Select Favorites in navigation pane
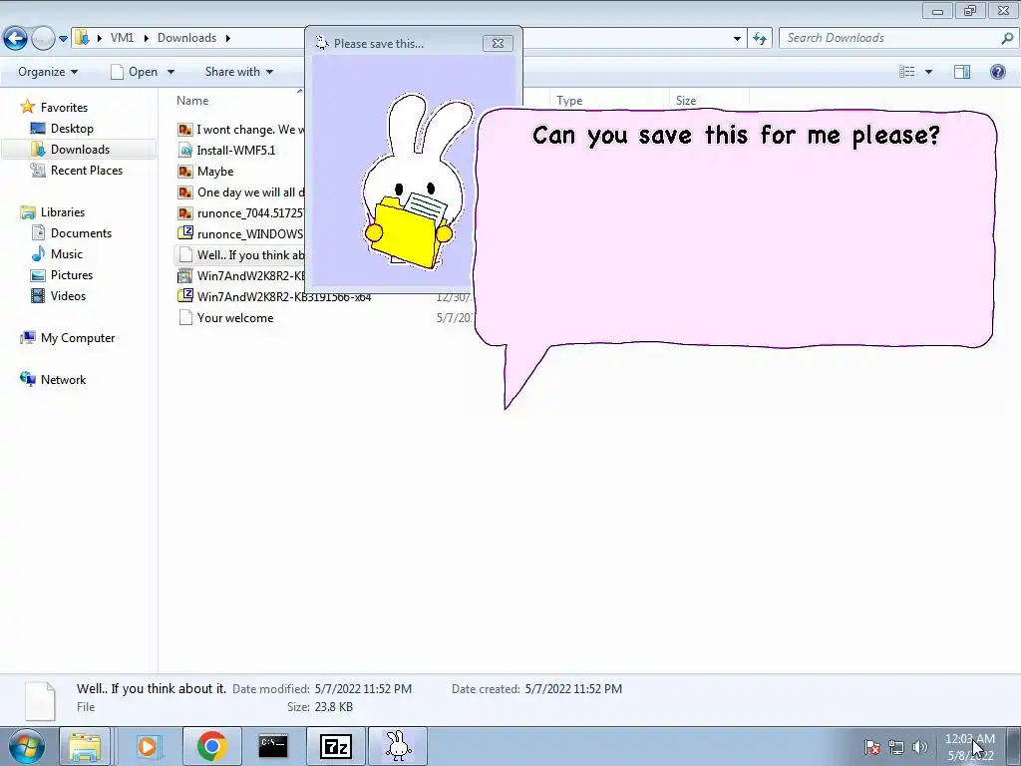The height and width of the screenshot is (766, 1021). tap(64, 108)
